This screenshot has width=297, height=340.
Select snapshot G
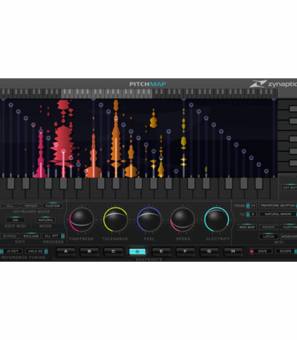(209, 251)
